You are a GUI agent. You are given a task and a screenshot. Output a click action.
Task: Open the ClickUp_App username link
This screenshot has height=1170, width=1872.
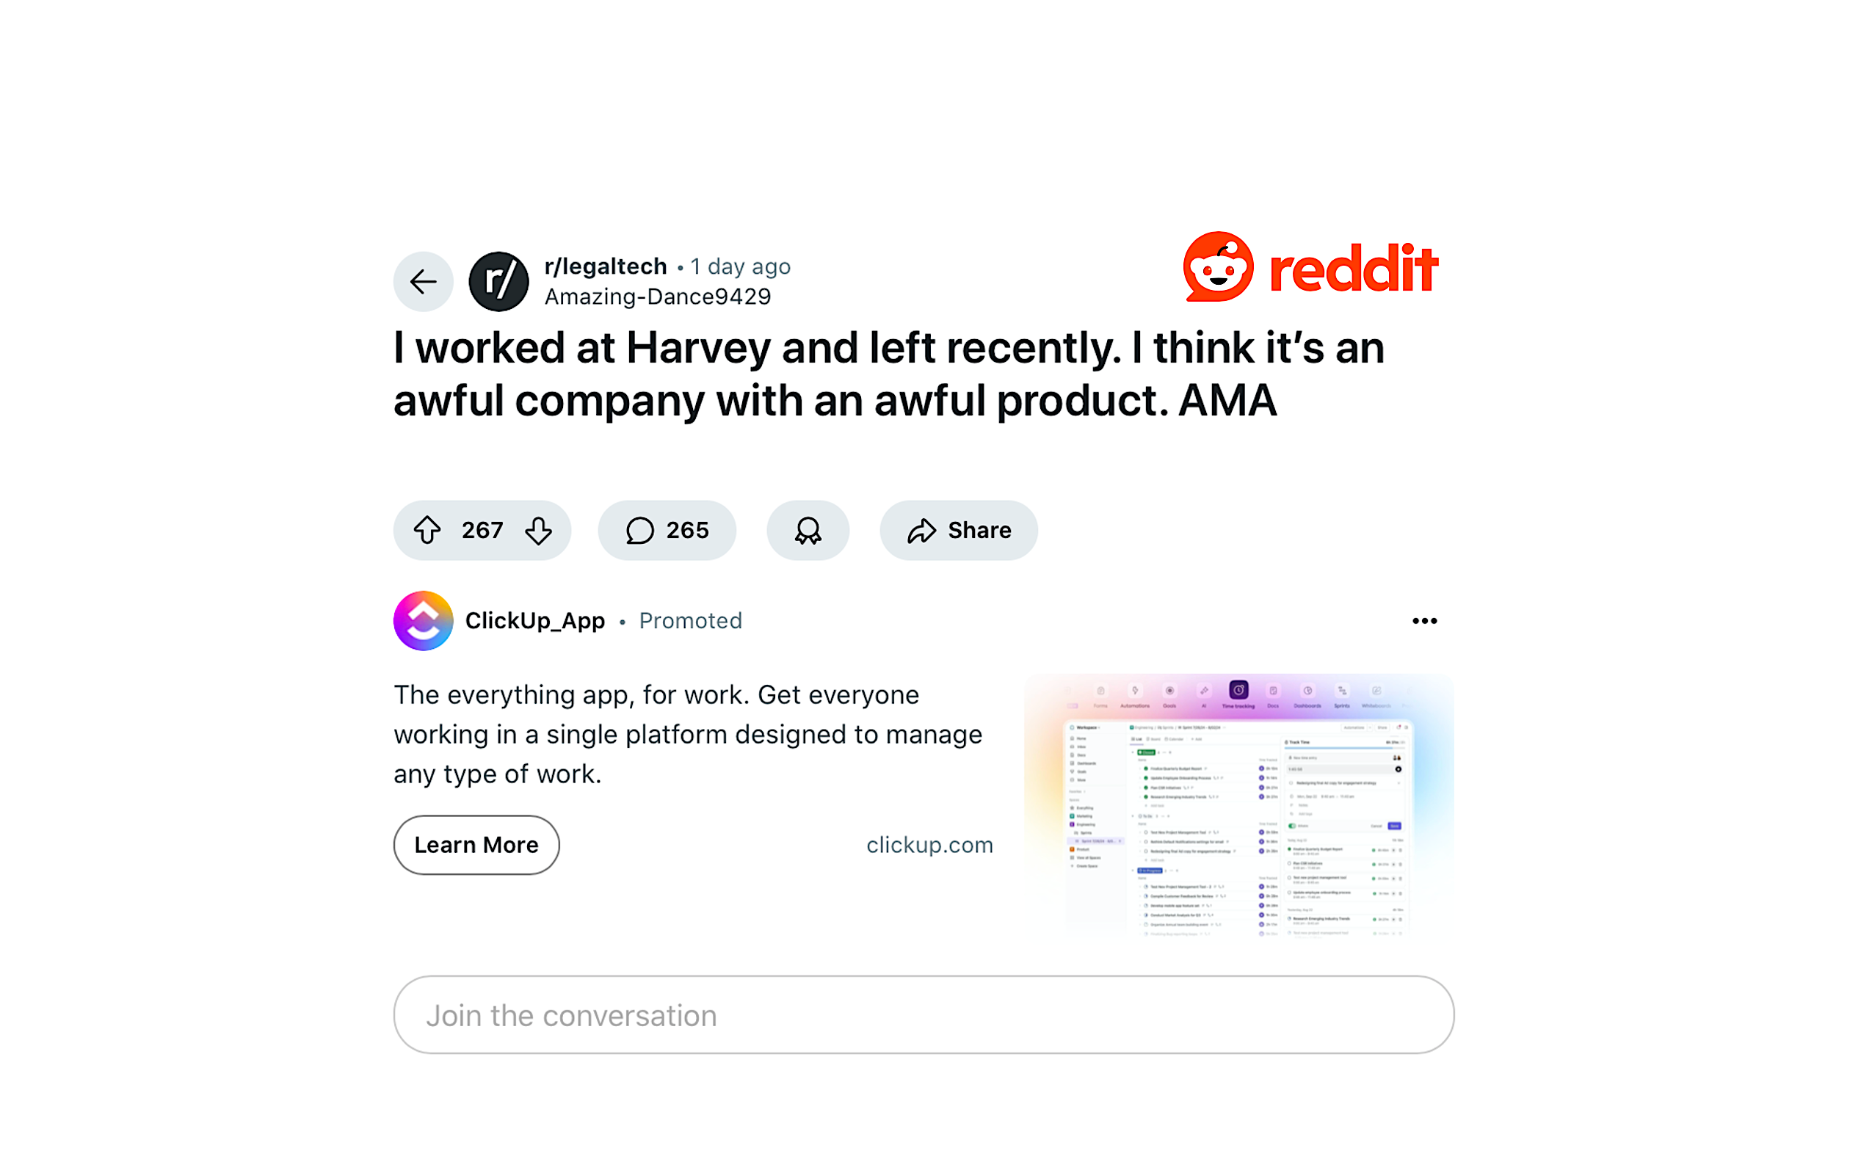(x=534, y=620)
